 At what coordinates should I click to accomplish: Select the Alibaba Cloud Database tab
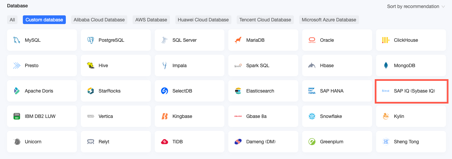pos(99,20)
